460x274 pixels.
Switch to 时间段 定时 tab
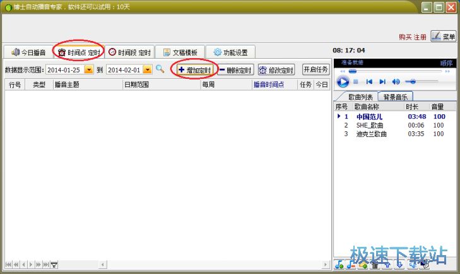point(129,52)
